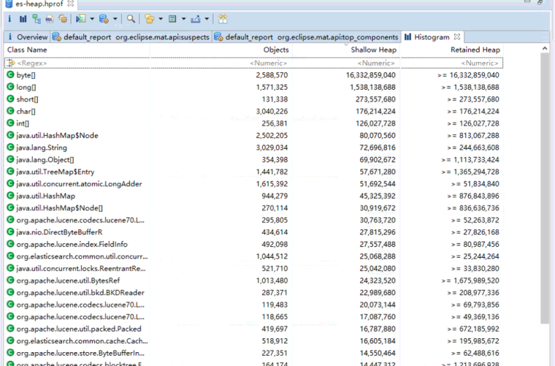The height and width of the screenshot is (366, 555).
Task: Open the group result dropdown arrow
Action: coord(161,19)
